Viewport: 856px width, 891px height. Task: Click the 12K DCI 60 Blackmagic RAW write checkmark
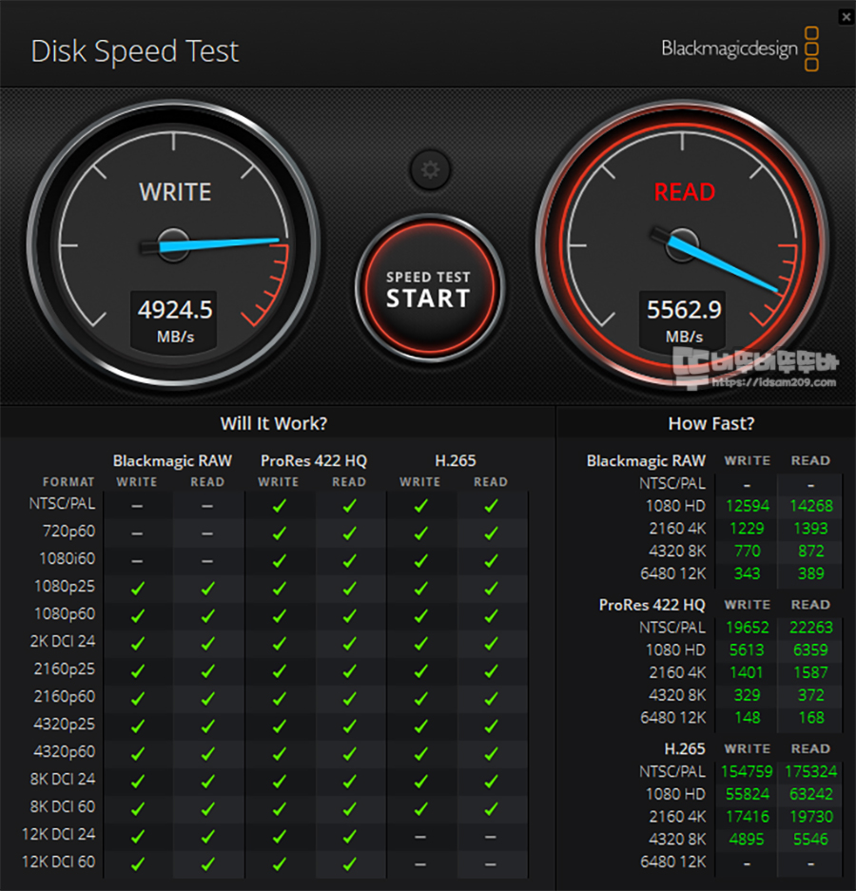(x=138, y=863)
